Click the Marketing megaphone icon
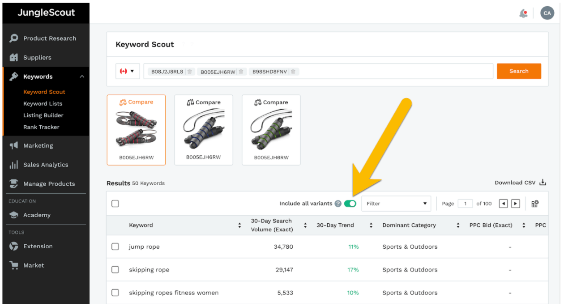 [13, 145]
